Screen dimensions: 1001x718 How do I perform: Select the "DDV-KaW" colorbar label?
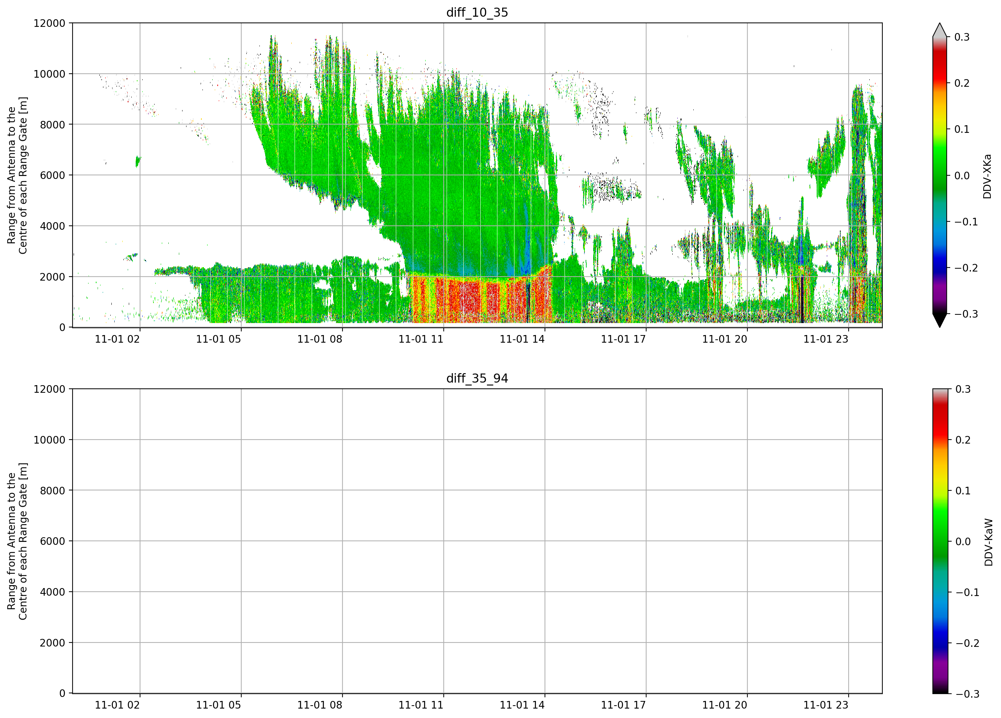point(989,542)
